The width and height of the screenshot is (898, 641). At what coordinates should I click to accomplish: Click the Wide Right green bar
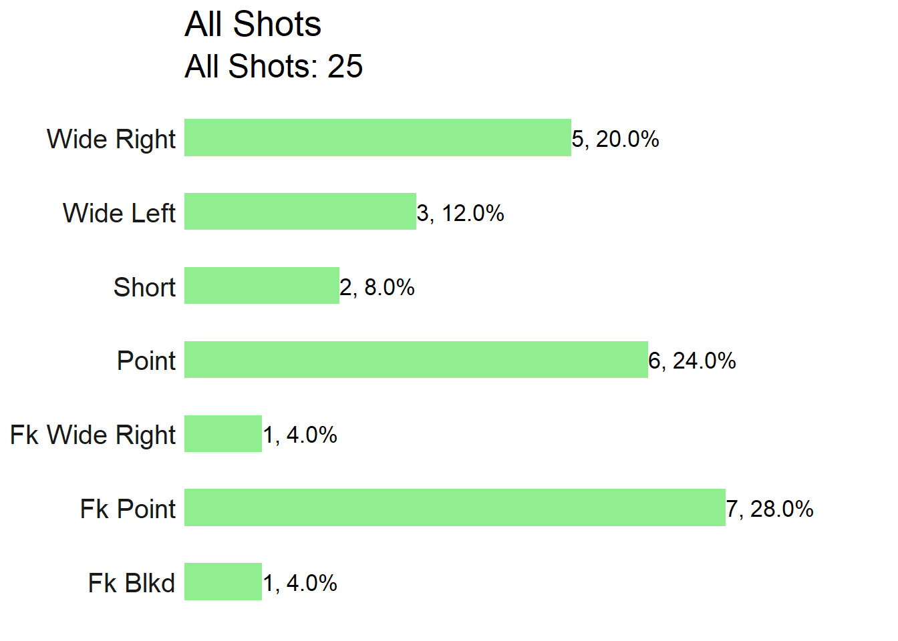tap(378, 138)
